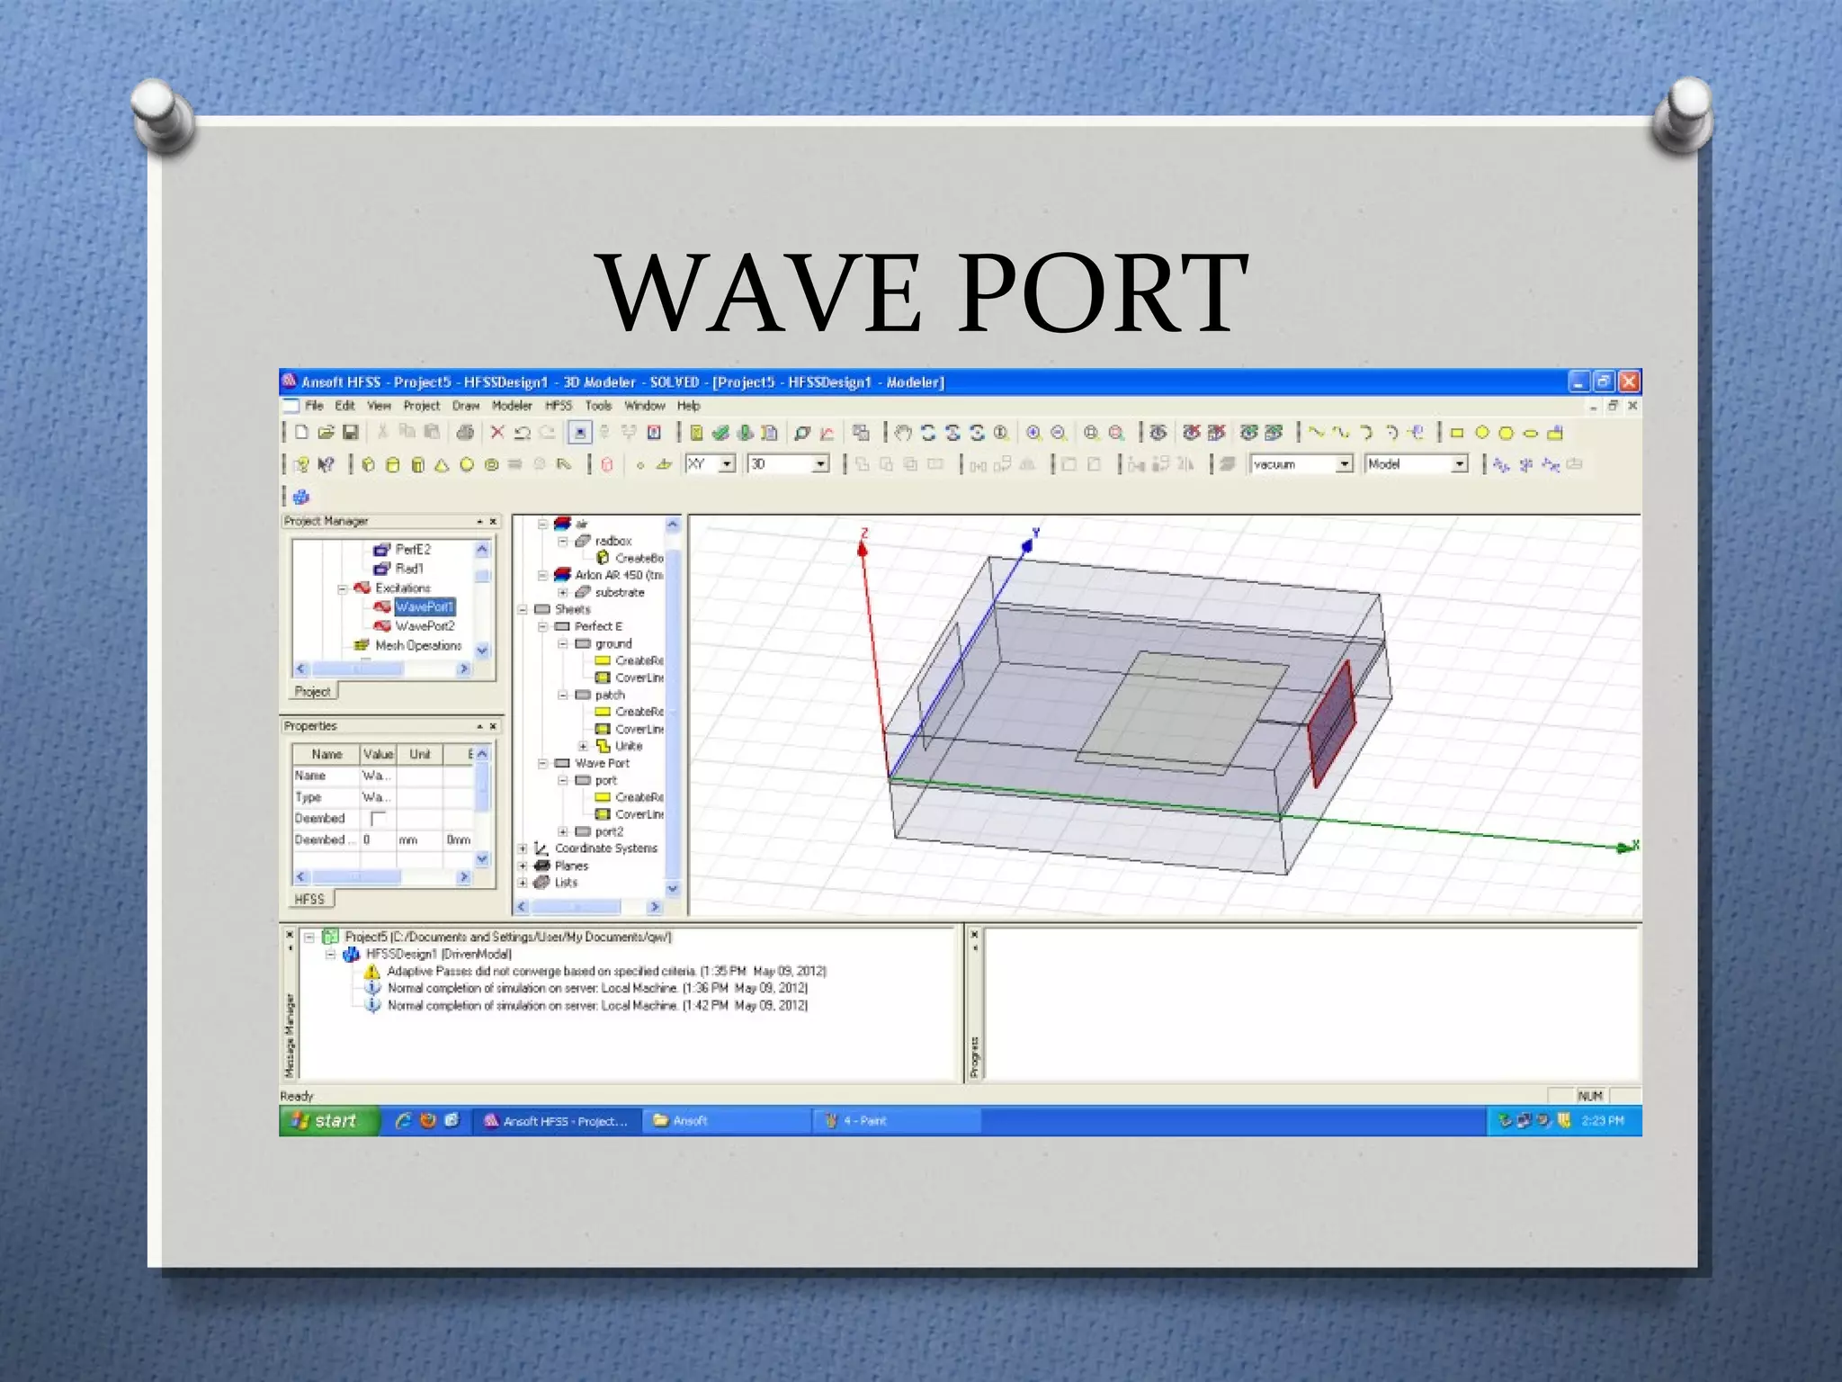1842x1382 pixels.
Task: Open the XY drawing plane dropdown
Action: pos(728,464)
